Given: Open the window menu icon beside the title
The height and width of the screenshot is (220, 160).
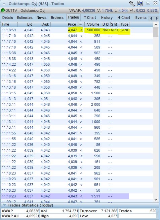Looking at the screenshot, I should click(x=4, y=4).
